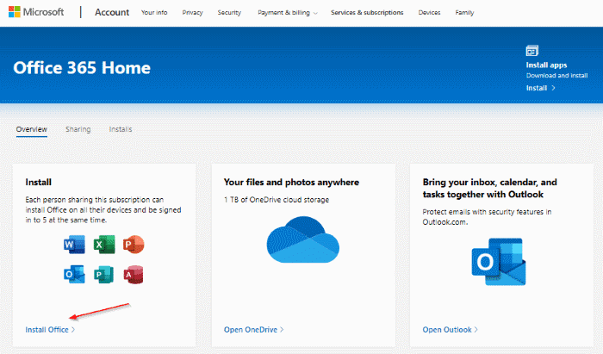This screenshot has height=354, width=603.
Task: Open Services & subscriptions page
Action: pyautogui.click(x=367, y=13)
